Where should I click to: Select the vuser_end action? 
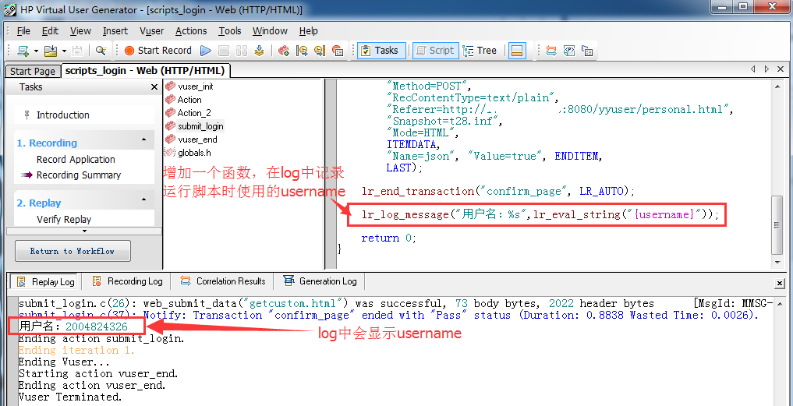click(191, 139)
